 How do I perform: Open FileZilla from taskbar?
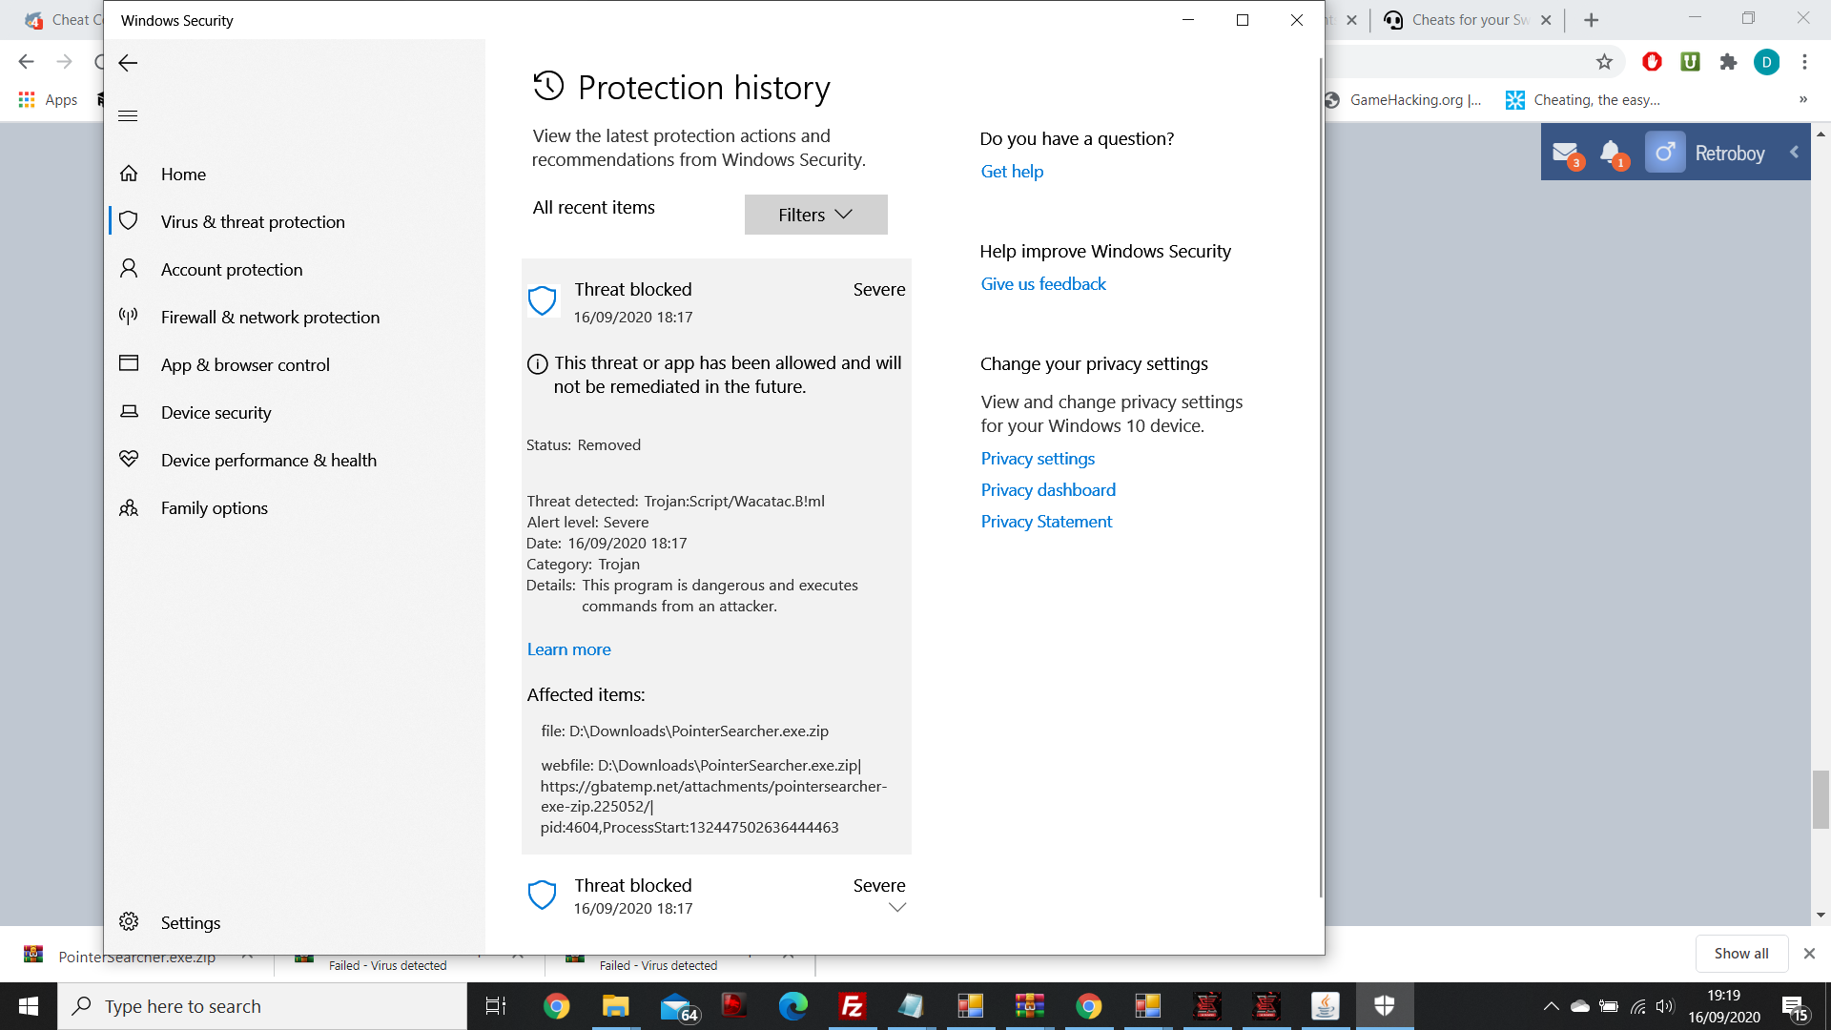point(852,1006)
